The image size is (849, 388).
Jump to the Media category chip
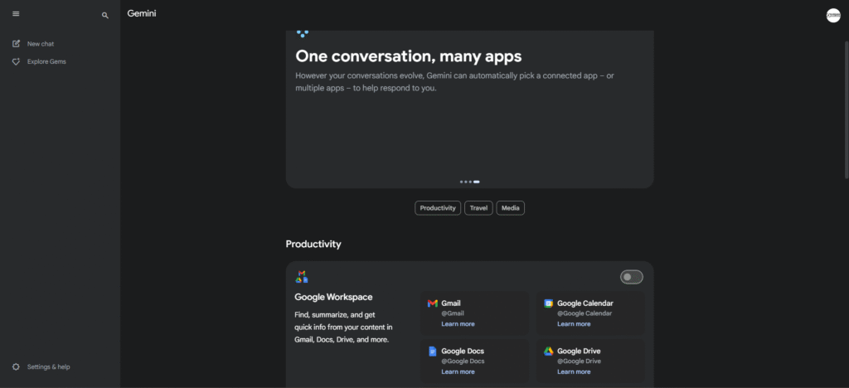(x=510, y=208)
